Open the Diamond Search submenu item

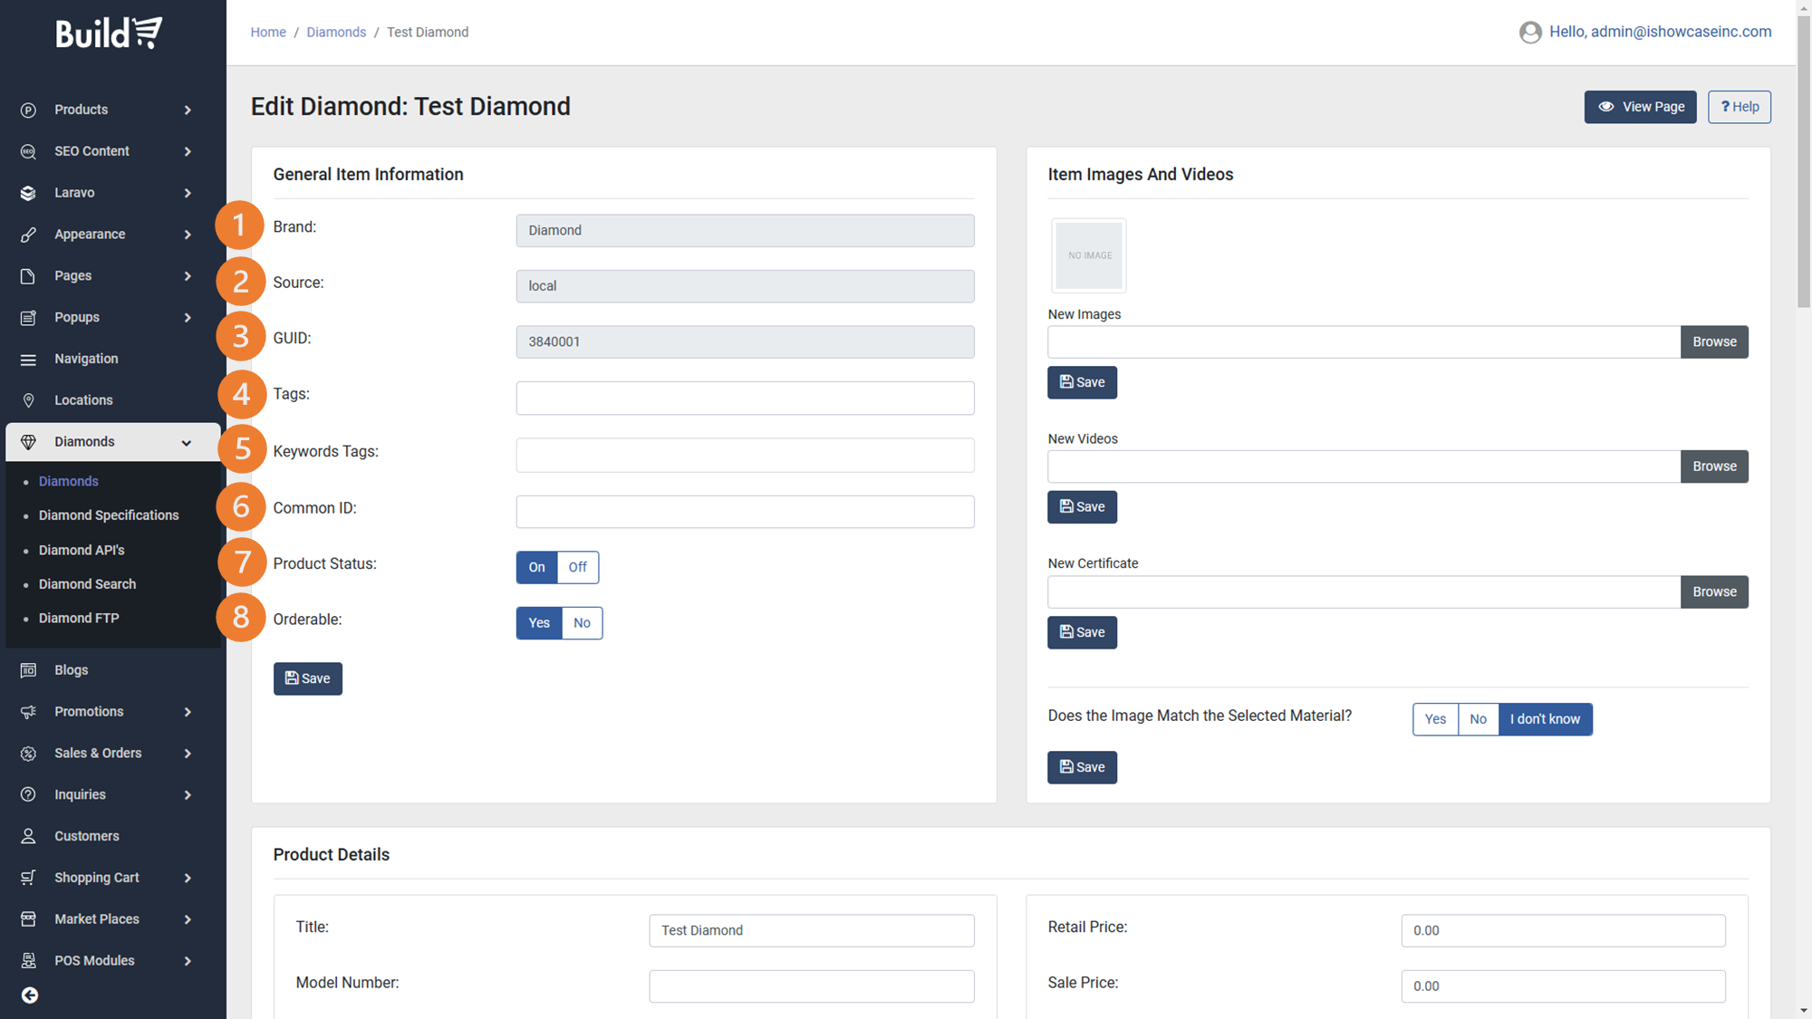point(87,584)
